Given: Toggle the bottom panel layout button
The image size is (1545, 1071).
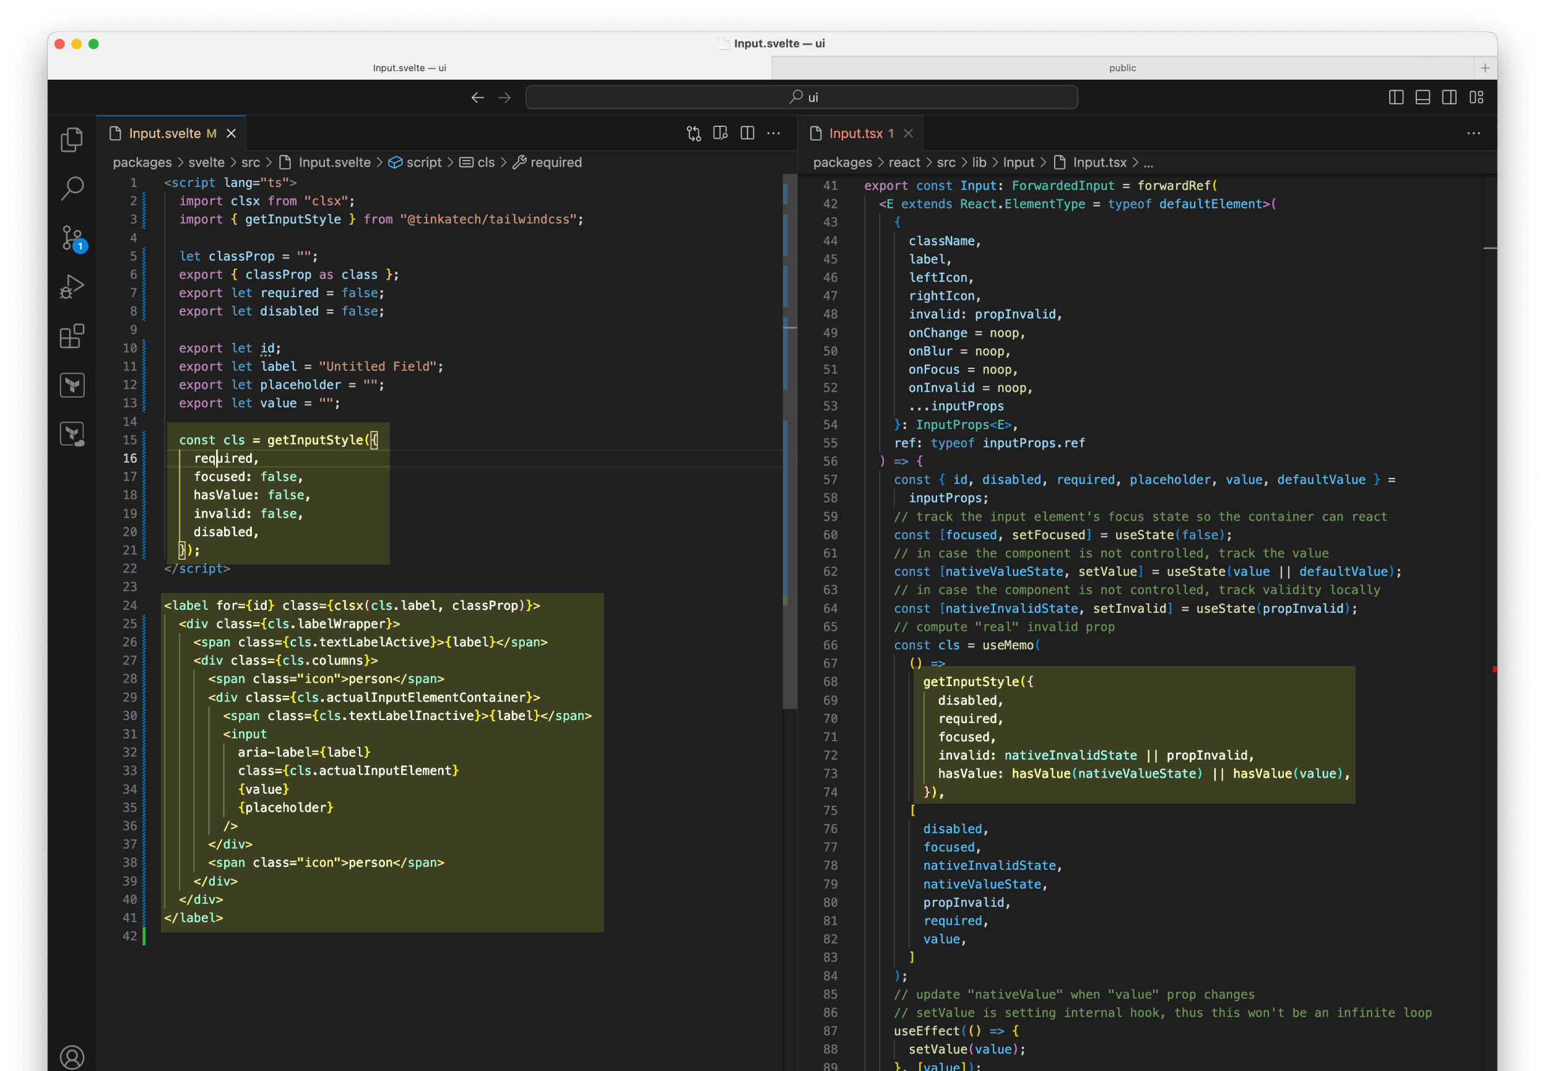Looking at the screenshot, I should (x=1423, y=97).
